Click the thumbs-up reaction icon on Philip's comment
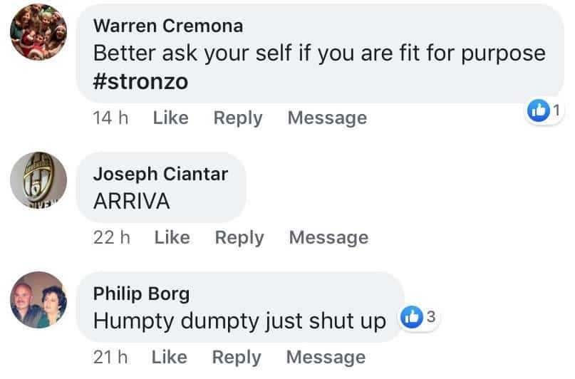The image size is (575, 379). point(411,317)
